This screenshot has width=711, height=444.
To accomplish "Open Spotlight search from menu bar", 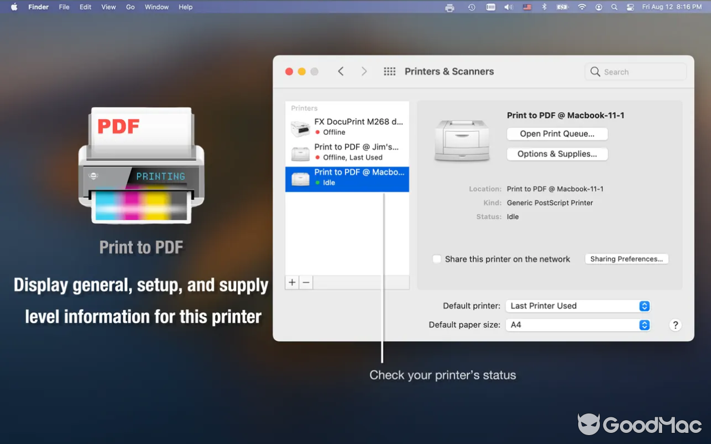I will click(614, 7).
